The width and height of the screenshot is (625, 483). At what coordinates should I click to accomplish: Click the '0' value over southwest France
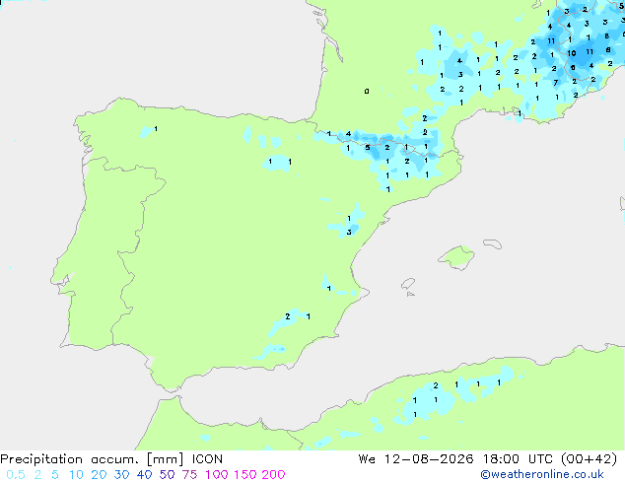(367, 92)
